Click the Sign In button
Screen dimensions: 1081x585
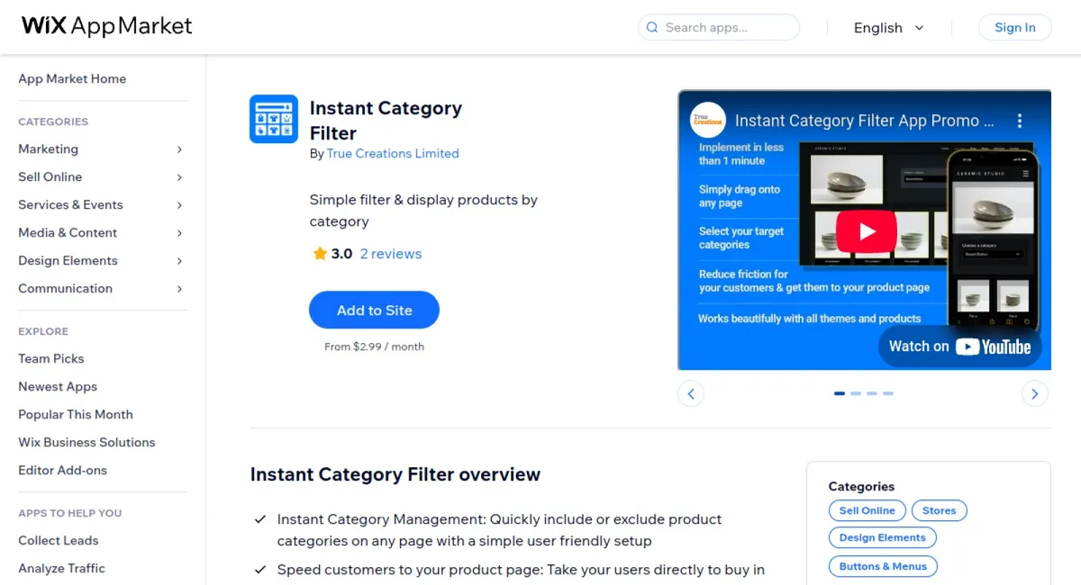(1015, 27)
